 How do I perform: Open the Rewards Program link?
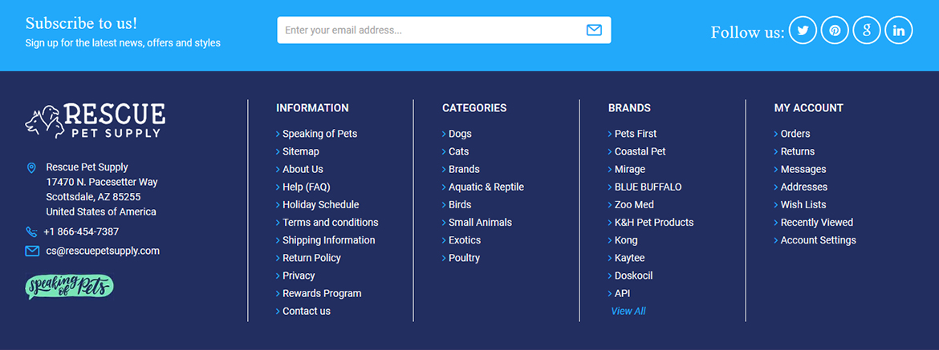[x=322, y=293]
